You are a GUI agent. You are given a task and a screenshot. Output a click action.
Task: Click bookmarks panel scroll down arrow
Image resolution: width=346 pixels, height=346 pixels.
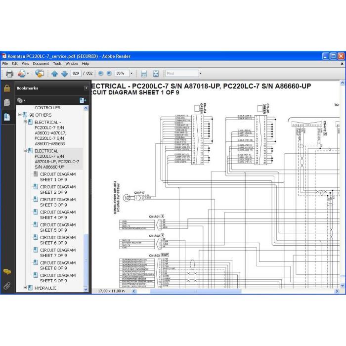tap(86, 290)
